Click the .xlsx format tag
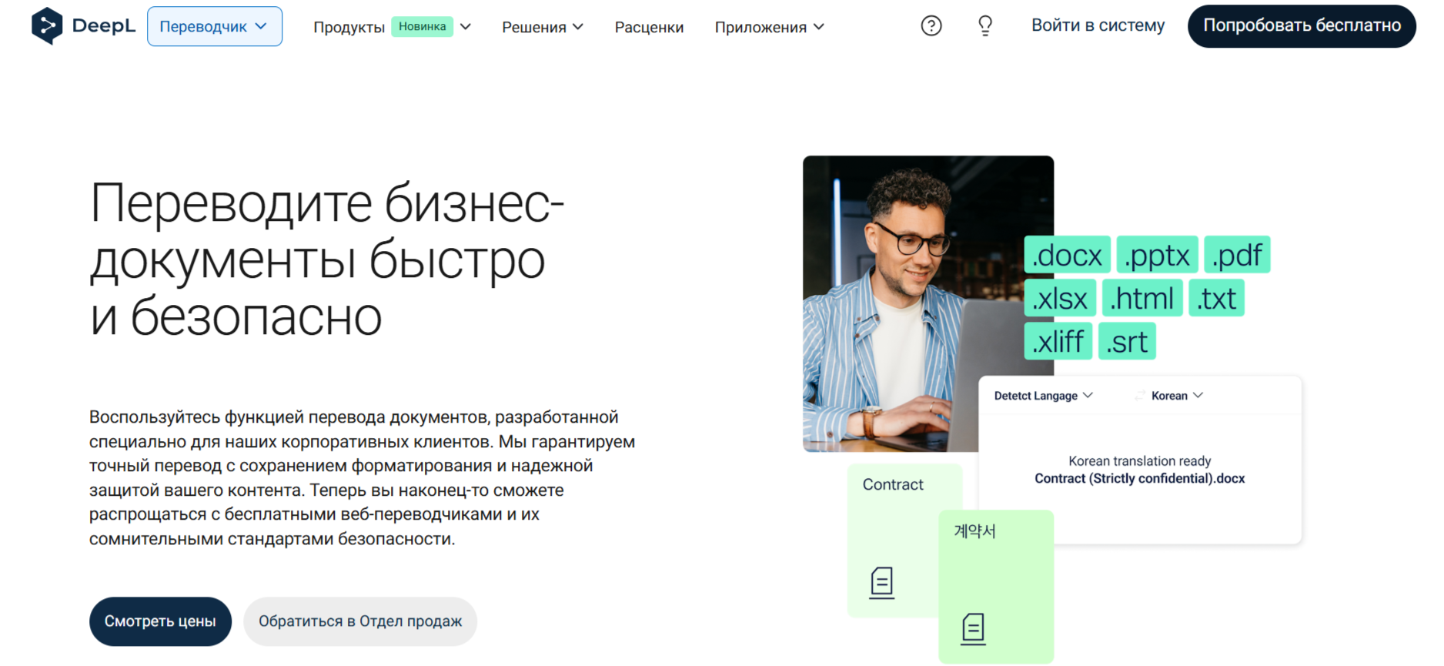The height and width of the screenshot is (666, 1444). click(1060, 298)
